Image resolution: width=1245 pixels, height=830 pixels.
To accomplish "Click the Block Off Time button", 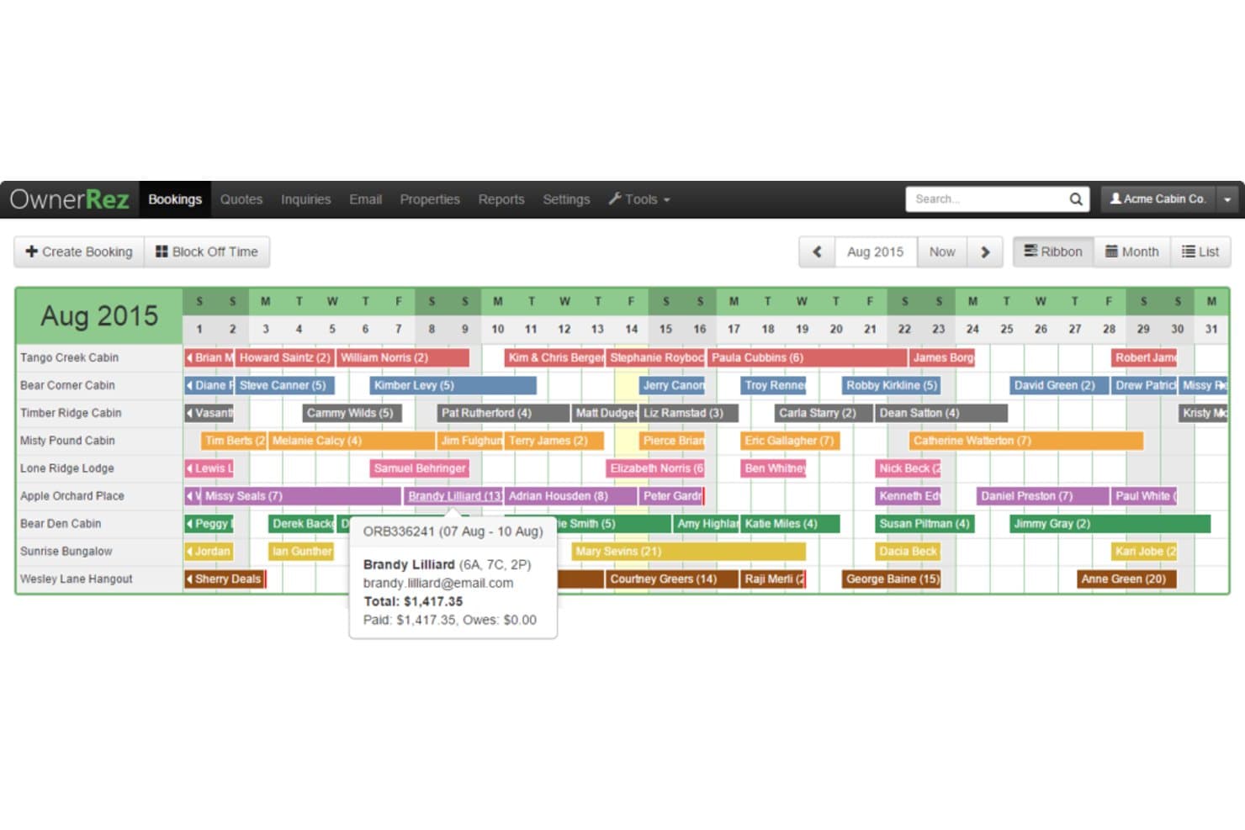I will (x=207, y=251).
